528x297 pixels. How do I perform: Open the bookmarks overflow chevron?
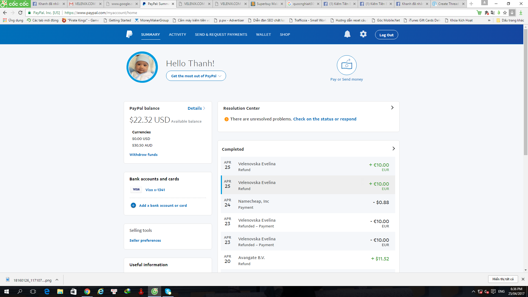[x=489, y=20]
